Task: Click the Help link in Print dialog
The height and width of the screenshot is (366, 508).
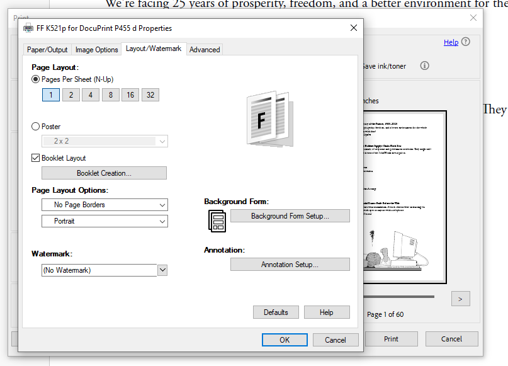Action: point(451,42)
